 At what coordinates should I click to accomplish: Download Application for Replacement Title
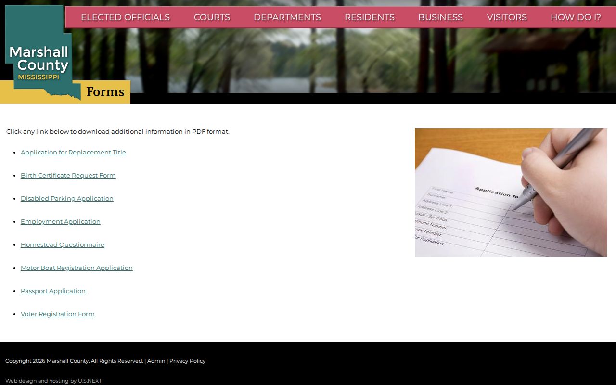coord(73,152)
